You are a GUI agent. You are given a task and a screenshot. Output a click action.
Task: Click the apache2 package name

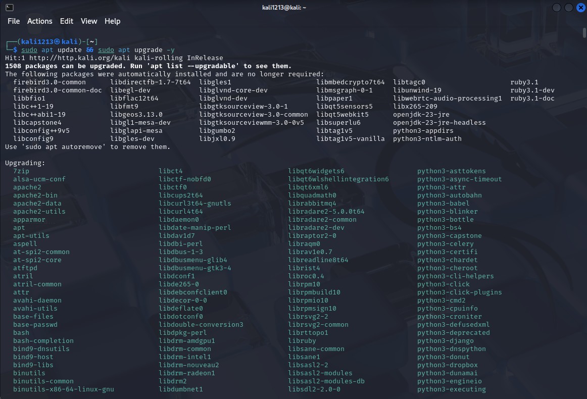point(27,187)
